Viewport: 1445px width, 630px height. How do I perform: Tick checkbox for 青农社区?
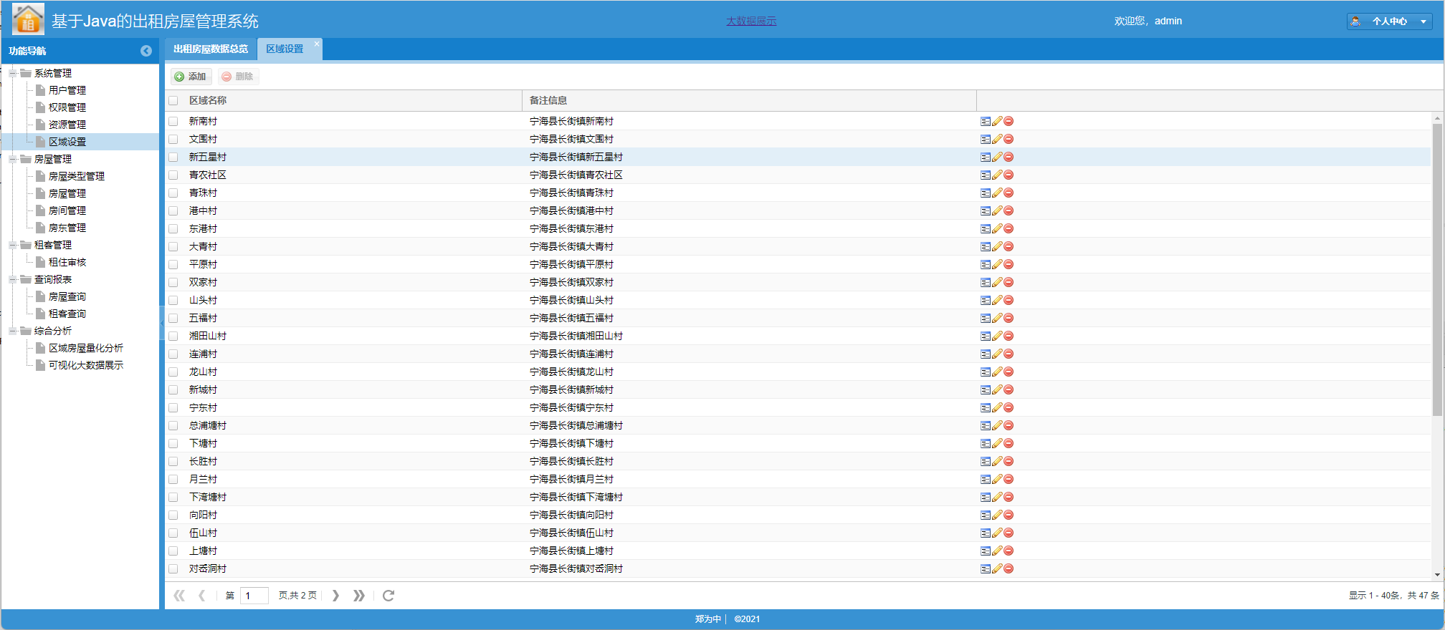(x=173, y=175)
